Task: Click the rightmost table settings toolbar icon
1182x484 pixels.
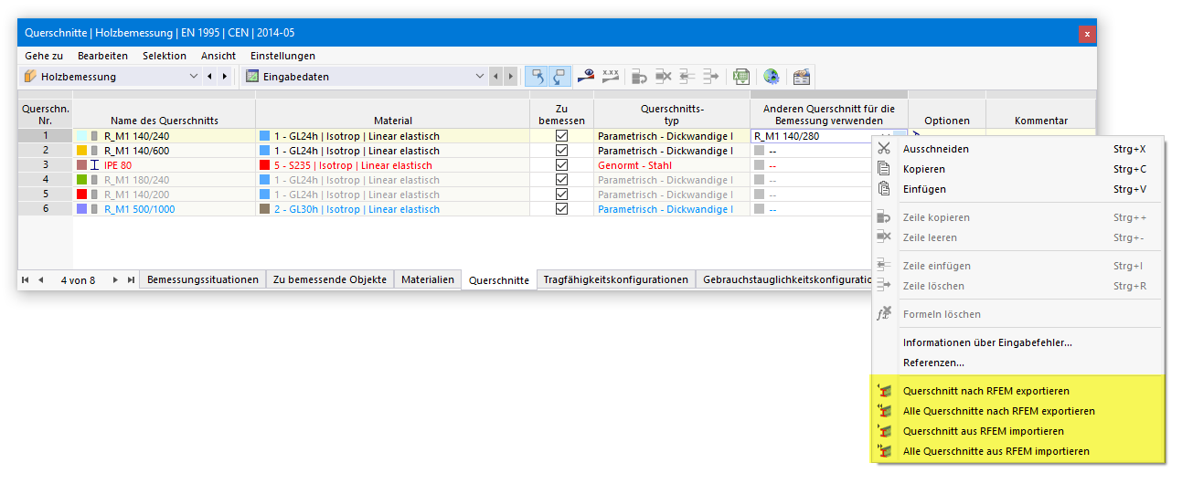Action: 802,77
